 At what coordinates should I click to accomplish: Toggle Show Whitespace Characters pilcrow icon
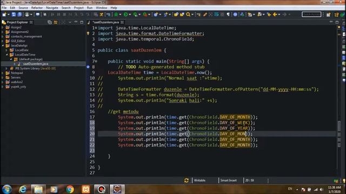tap(228, 15)
